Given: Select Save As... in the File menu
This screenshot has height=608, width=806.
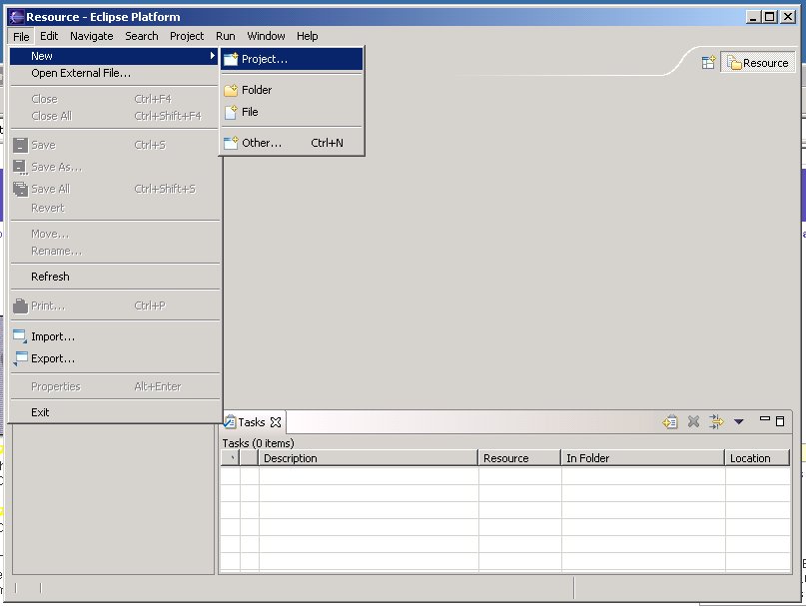Looking at the screenshot, I should tap(116, 167).
